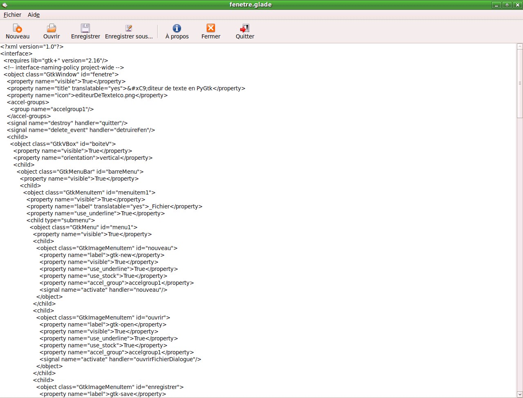Click the Enregistrer sous... toolbar icon
This screenshot has height=398, width=523.
coord(129,28)
